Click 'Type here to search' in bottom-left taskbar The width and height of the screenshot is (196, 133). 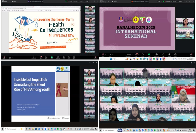[13, 129]
